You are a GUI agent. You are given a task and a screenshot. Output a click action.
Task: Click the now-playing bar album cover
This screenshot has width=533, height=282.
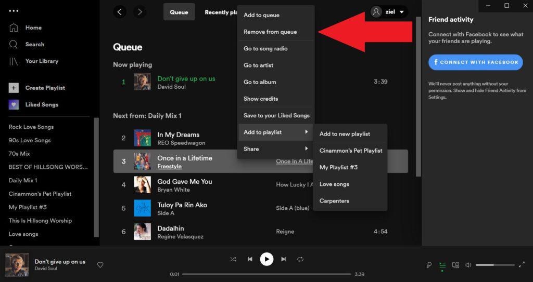click(x=17, y=265)
